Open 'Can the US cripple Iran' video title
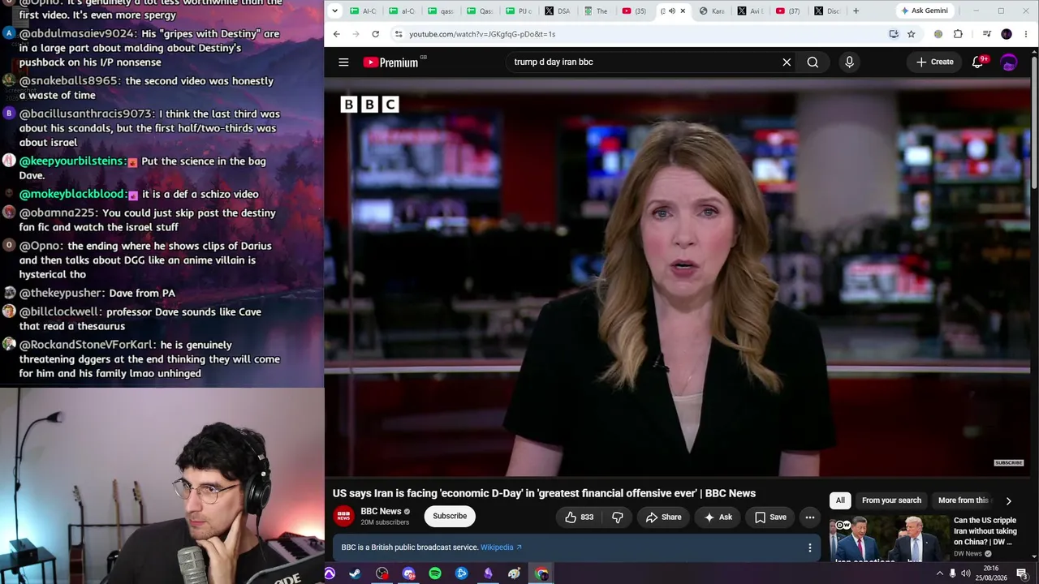 pyautogui.click(x=985, y=531)
